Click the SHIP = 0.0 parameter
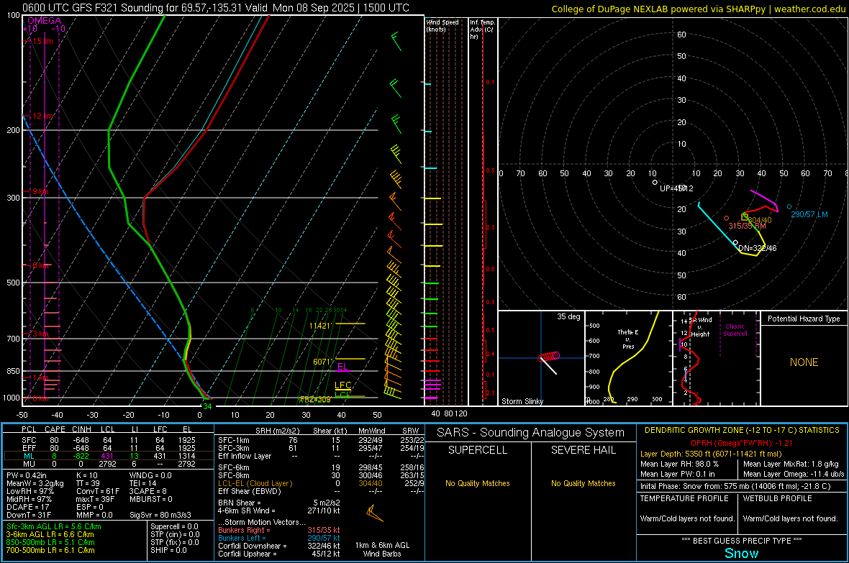849x563 pixels. coord(168,550)
